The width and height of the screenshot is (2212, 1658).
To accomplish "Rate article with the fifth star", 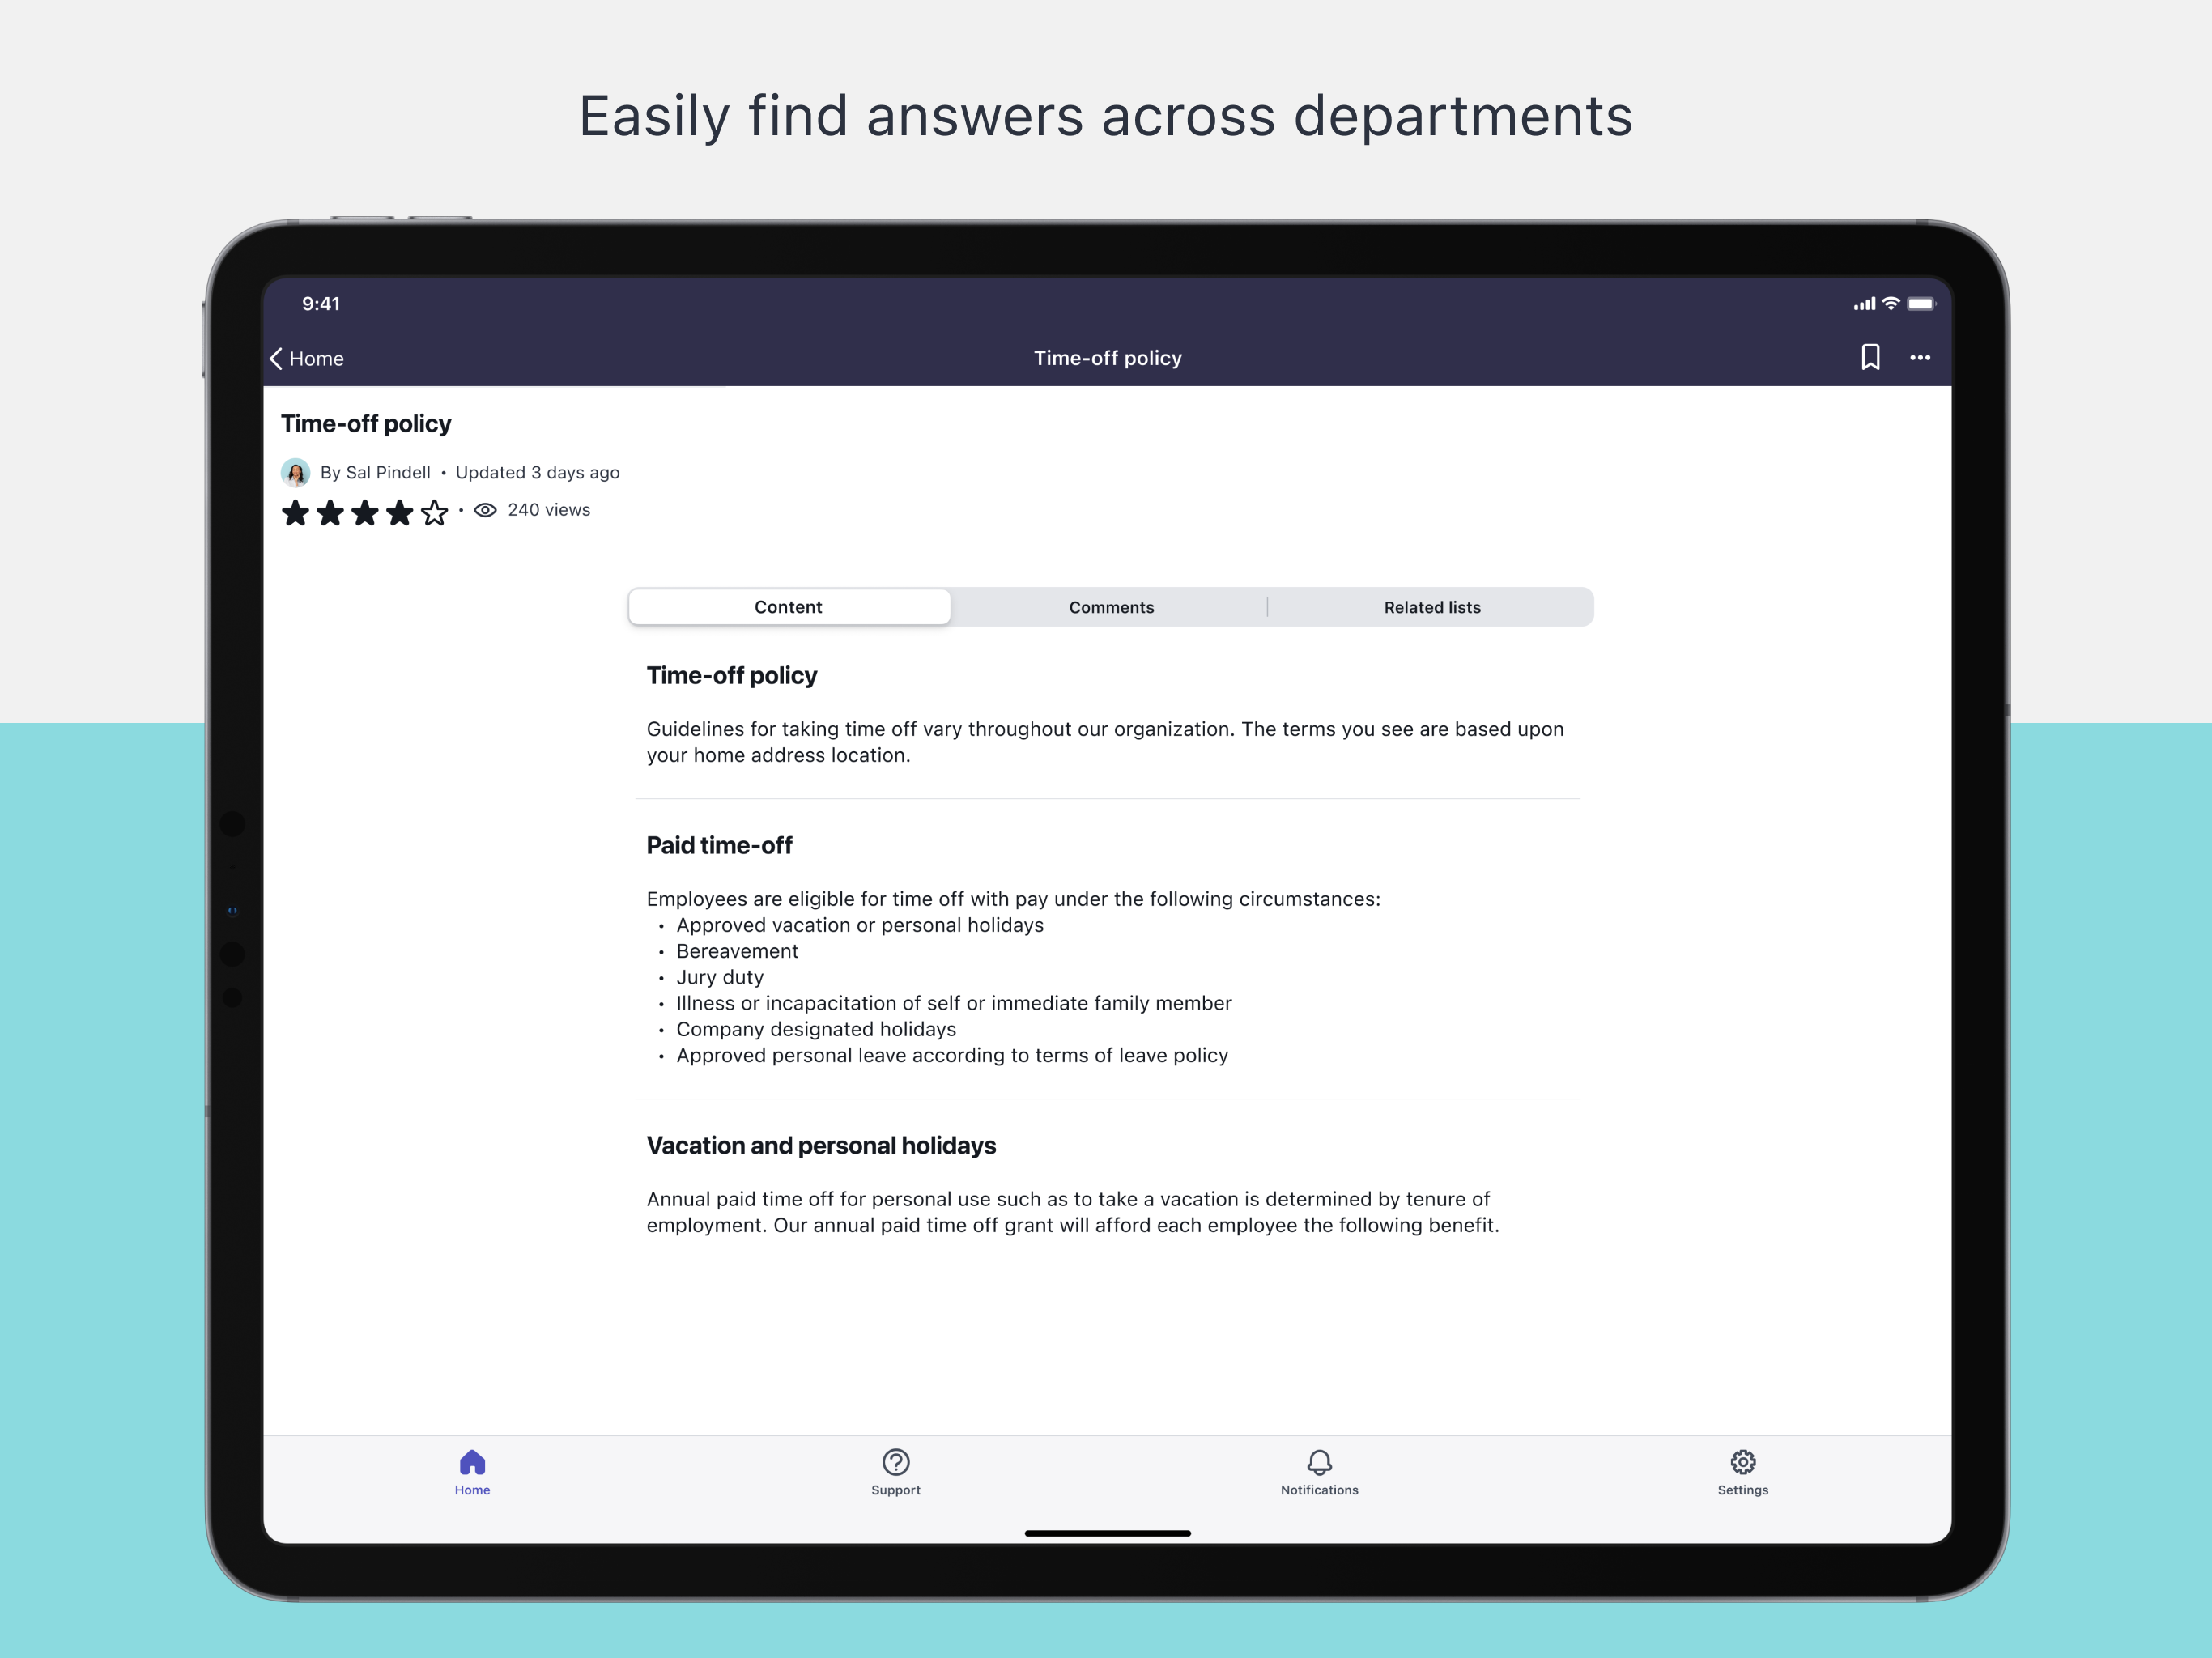I will click(x=434, y=513).
